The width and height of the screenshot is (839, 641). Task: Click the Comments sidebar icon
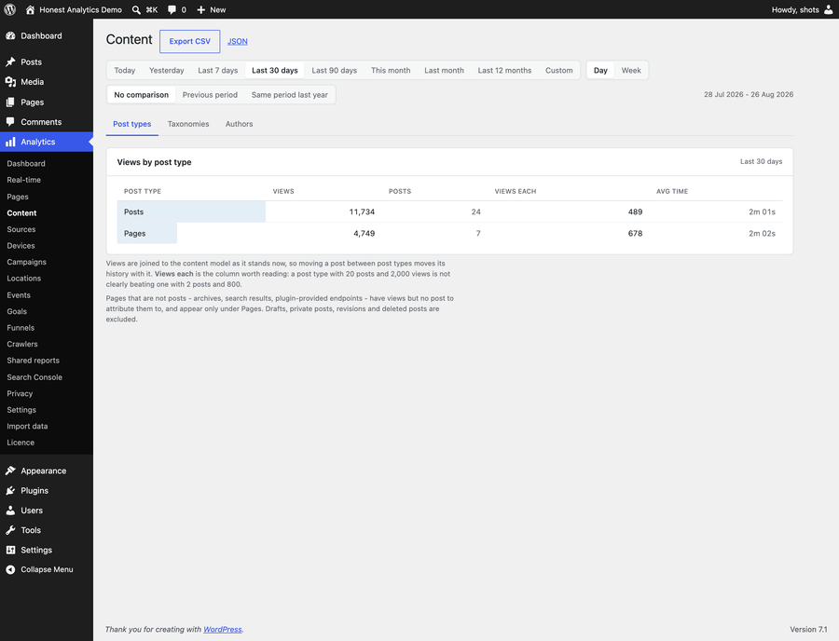pos(10,122)
